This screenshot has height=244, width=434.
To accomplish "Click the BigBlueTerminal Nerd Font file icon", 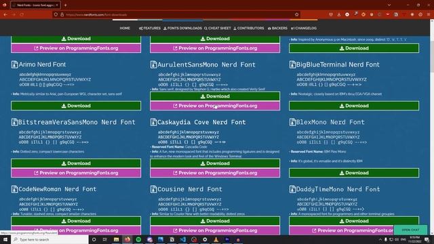I will (x=292, y=64).
